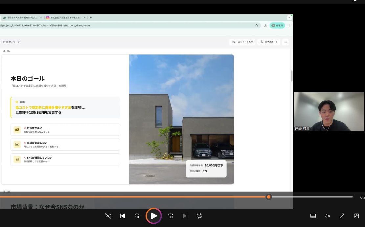The image size is (365, 227).
Task: Enter full screen video mode
Action: 342,216
